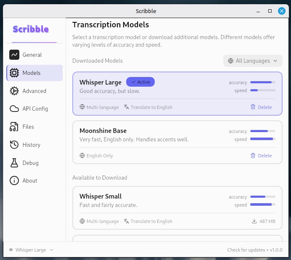Select the Moonshine Base model name

point(103,131)
